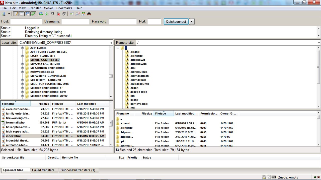Toggle the transfer queue display

point(33,14)
